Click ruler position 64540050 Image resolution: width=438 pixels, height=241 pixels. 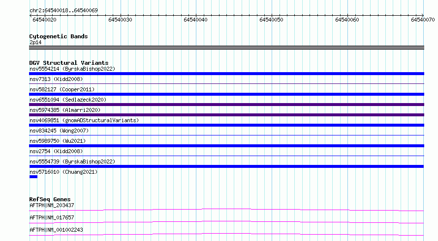(x=271, y=20)
